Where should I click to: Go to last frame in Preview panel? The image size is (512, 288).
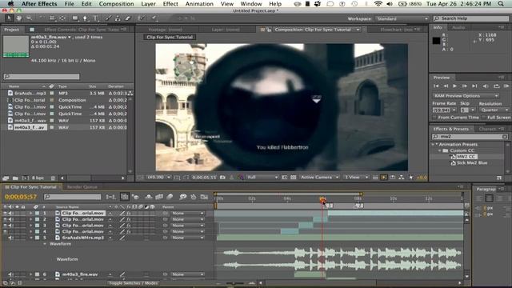pyautogui.click(x=474, y=86)
